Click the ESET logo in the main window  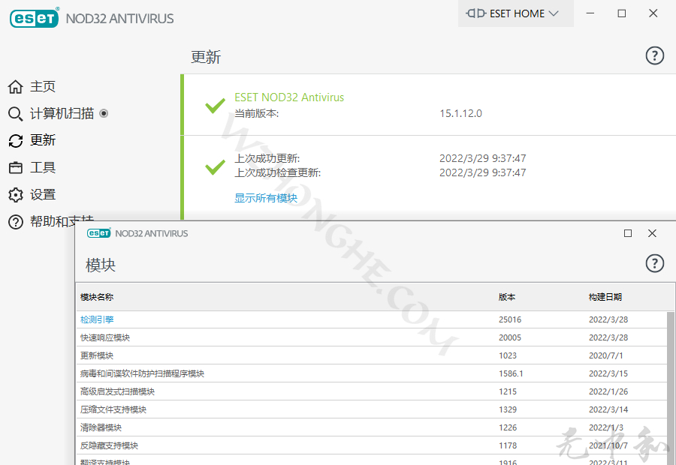point(35,18)
